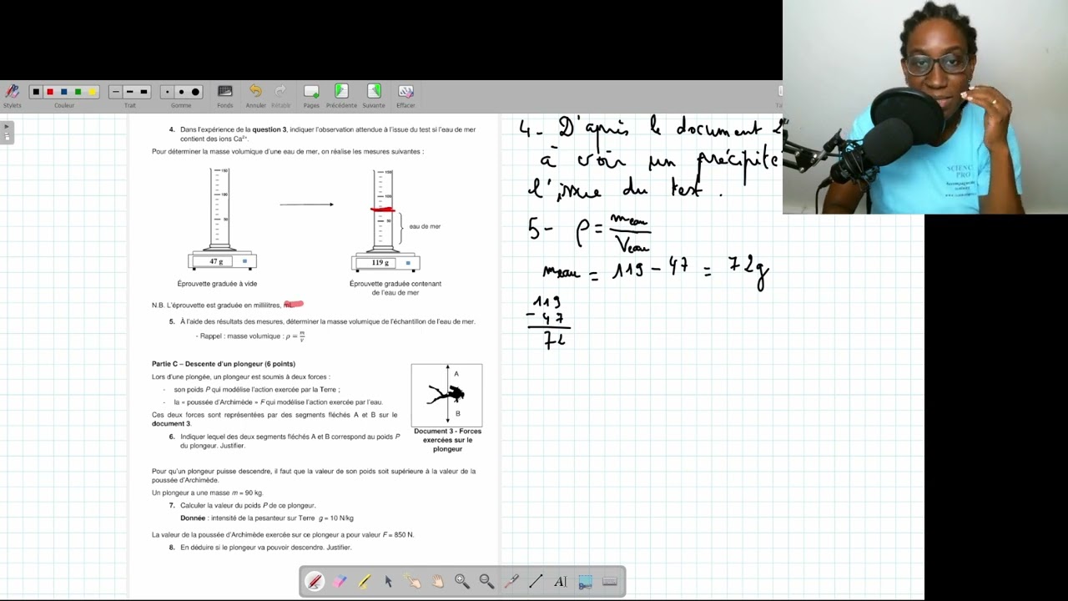Select the Hand scroll tool

tap(437, 582)
